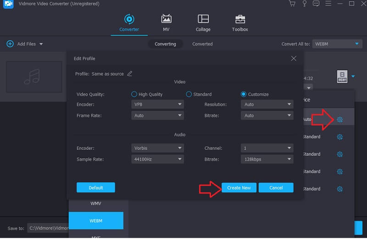The width and height of the screenshot is (367, 239).
Task: Choose the Customize video quality option
Action: [244, 94]
